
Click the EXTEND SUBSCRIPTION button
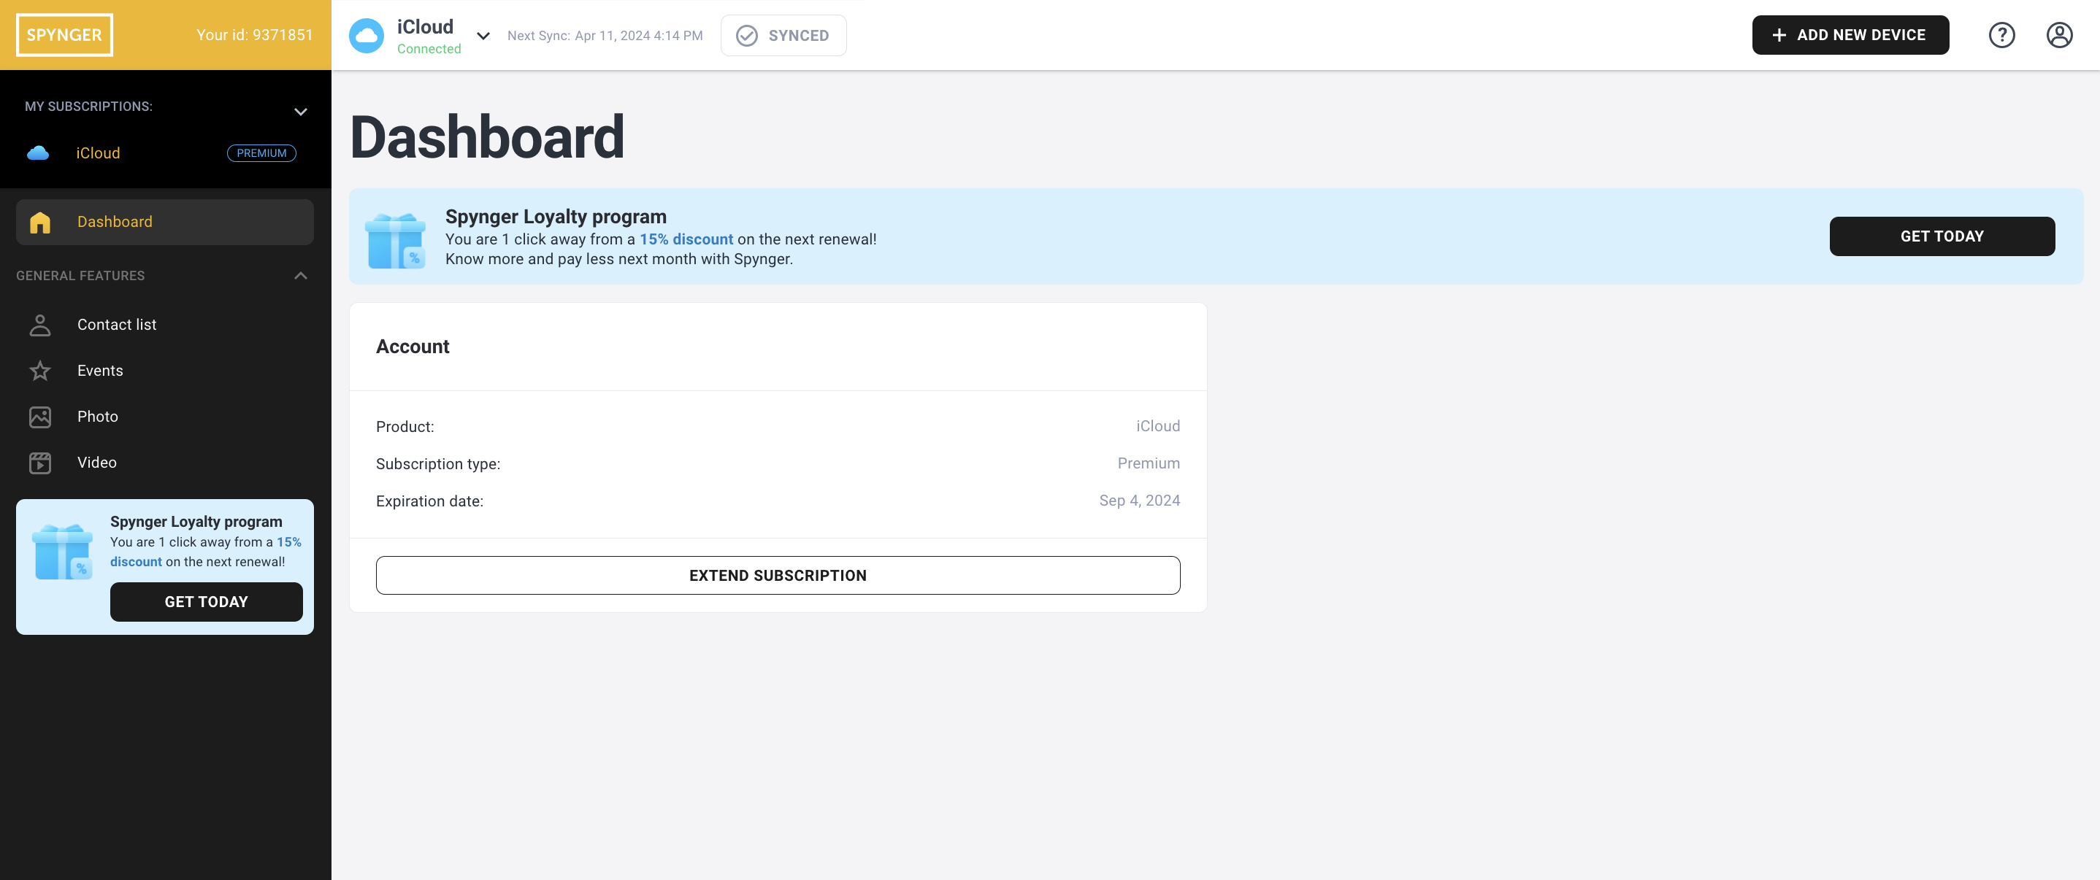778,574
